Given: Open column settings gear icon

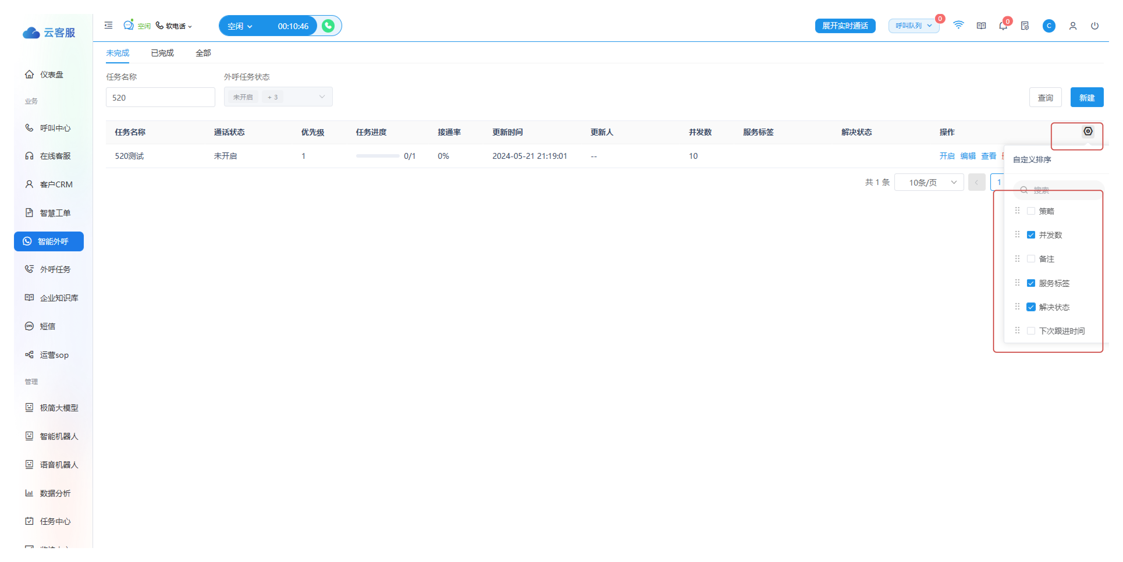Looking at the screenshot, I should coord(1088,131).
